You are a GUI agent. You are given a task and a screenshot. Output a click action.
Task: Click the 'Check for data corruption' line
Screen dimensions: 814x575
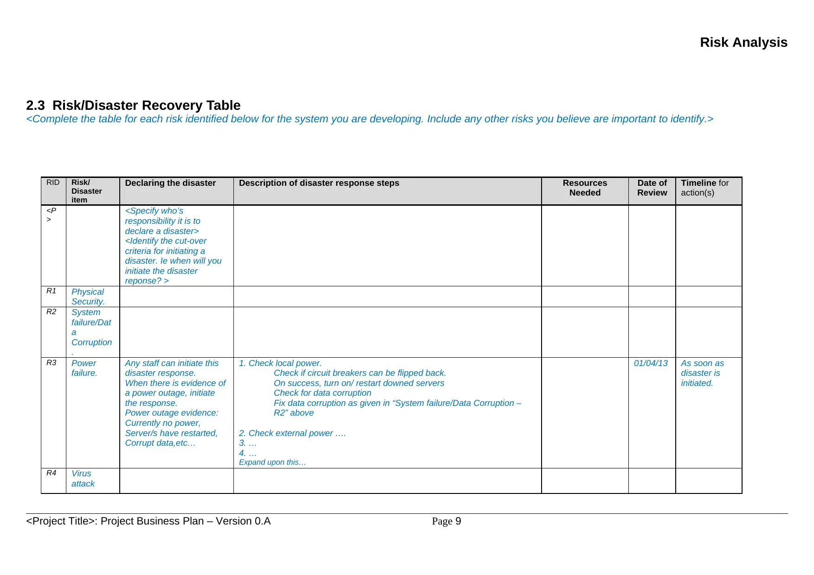[322, 393]
